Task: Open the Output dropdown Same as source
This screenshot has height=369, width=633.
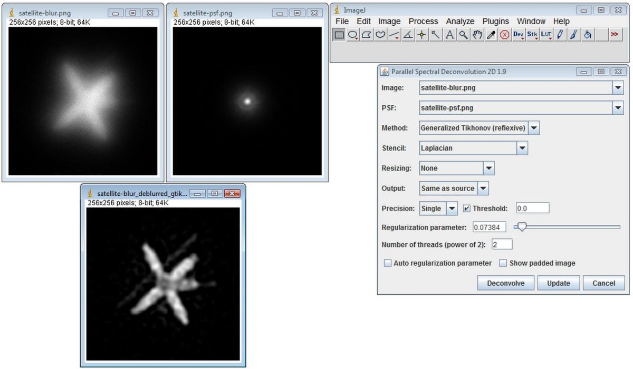Action: (x=454, y=188)
